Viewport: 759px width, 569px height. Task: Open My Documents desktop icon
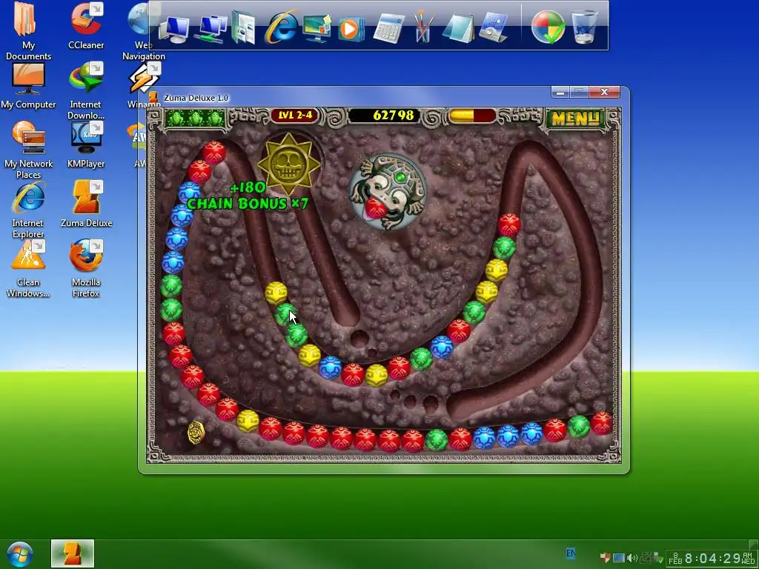pyautogui.click(x=28, y=31)
